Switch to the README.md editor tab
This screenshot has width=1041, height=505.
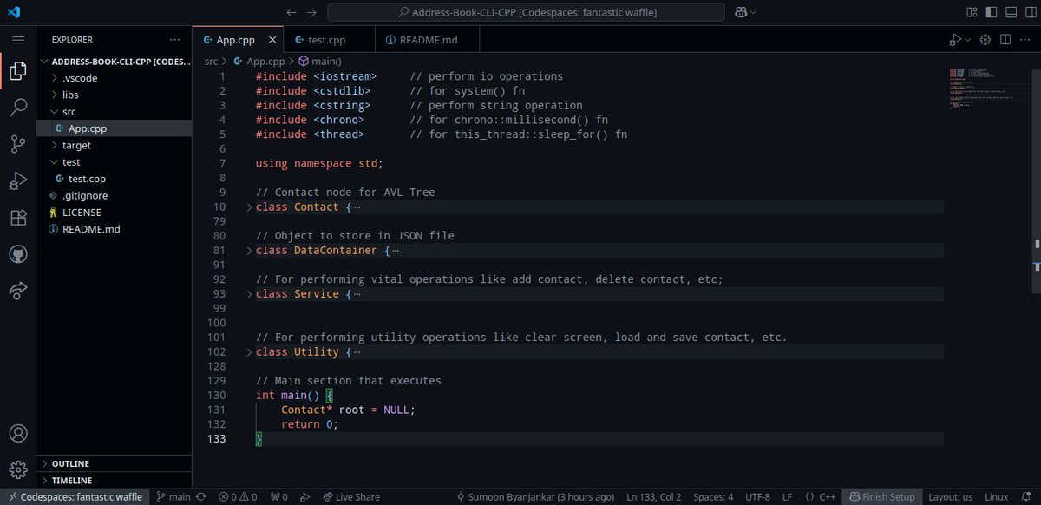(428, 40)
